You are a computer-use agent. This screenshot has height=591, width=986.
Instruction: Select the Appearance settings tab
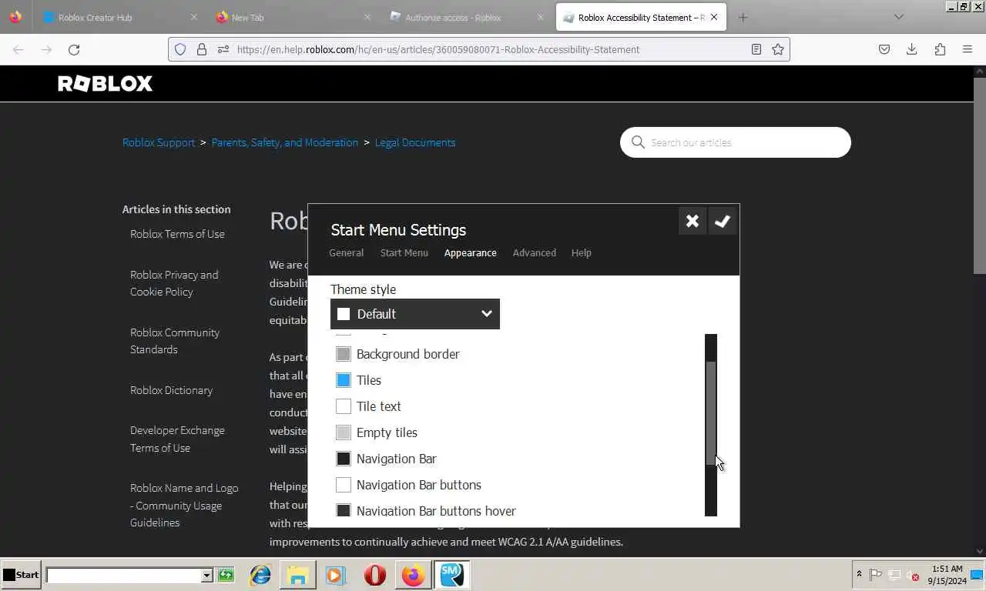pos(471,252)
